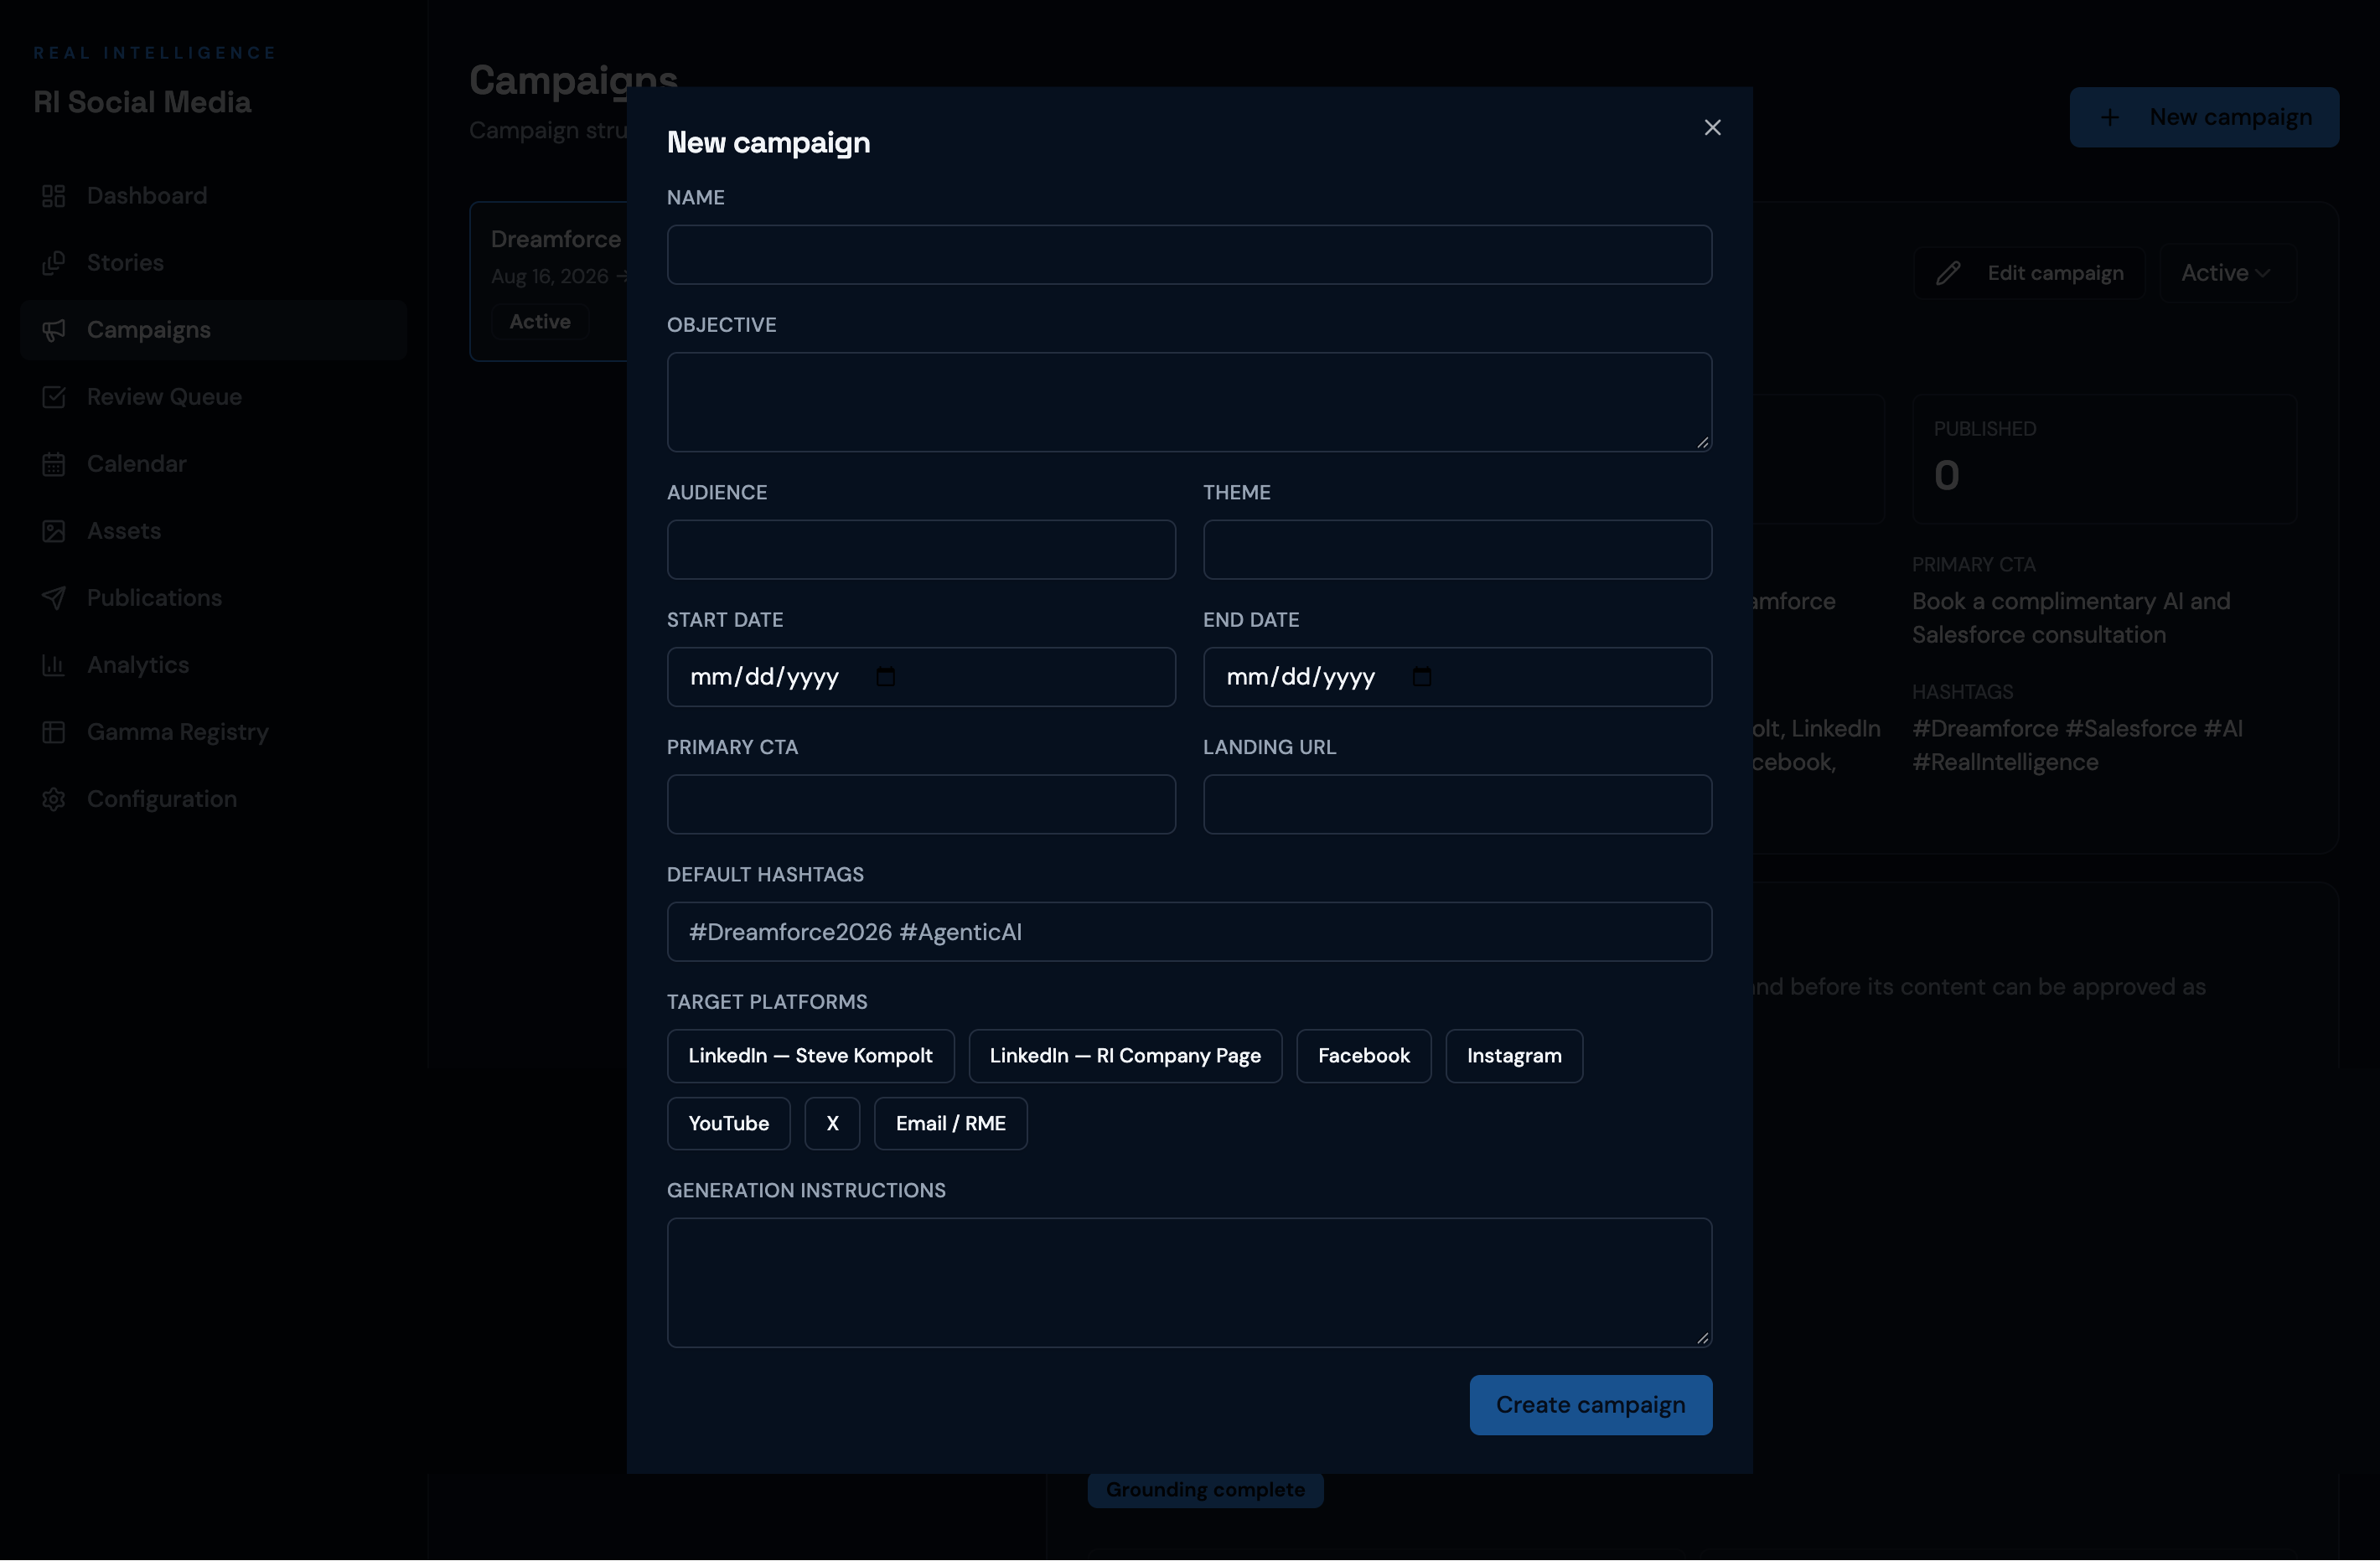Click the Configuration gear icon

coord(54,799)
